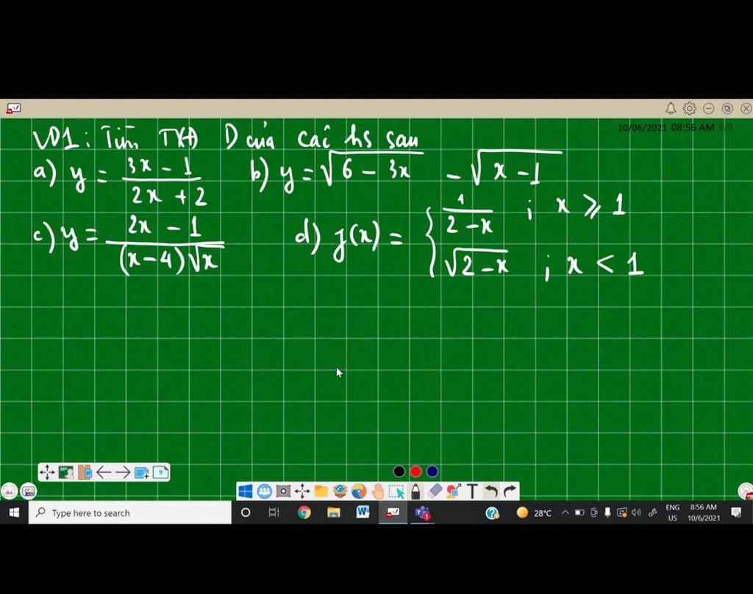Click the battery status icon

click(x=579, y=513)
